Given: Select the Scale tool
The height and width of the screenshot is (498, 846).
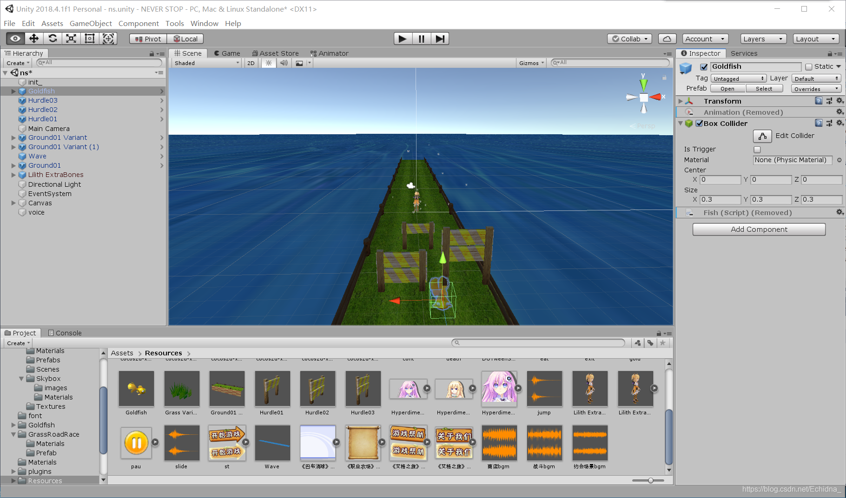Looking at the screenshot, I should click(71, 39).
